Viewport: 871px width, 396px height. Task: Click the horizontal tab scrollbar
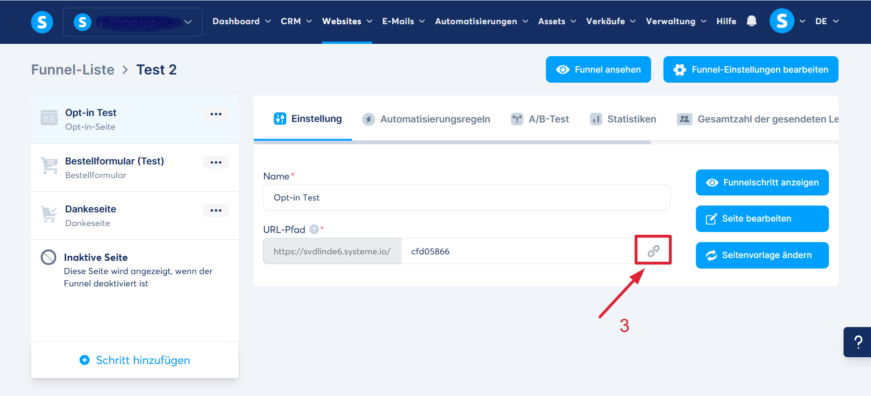pos(452,143)
